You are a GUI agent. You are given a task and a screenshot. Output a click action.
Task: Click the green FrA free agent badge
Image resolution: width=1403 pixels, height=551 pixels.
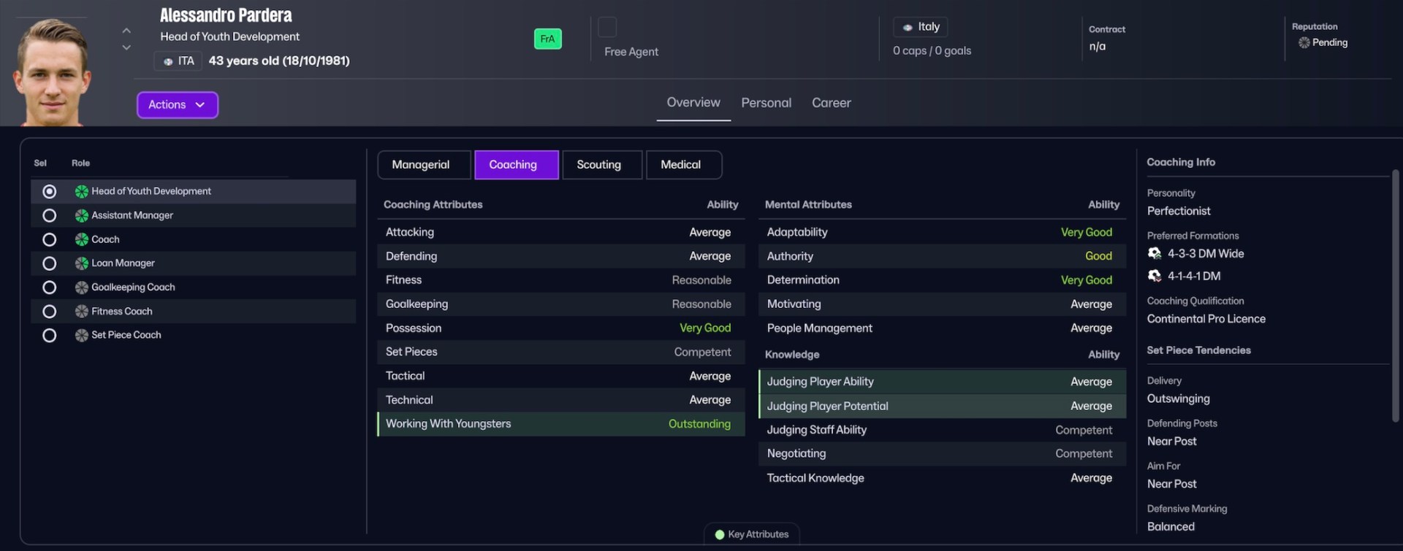coord(547,39)
